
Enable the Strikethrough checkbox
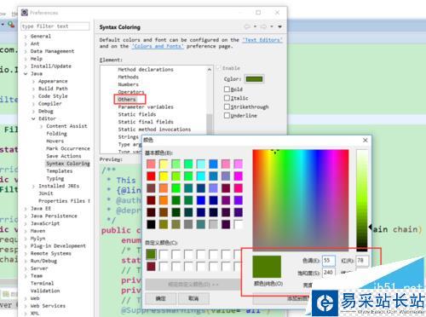[227, 107]
